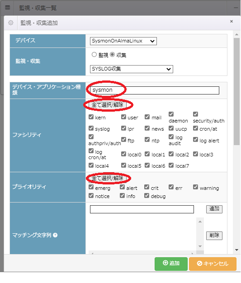Click 全て選択/解除 under プライオリティ
The image size is (241, 283).
coord(108,178)
